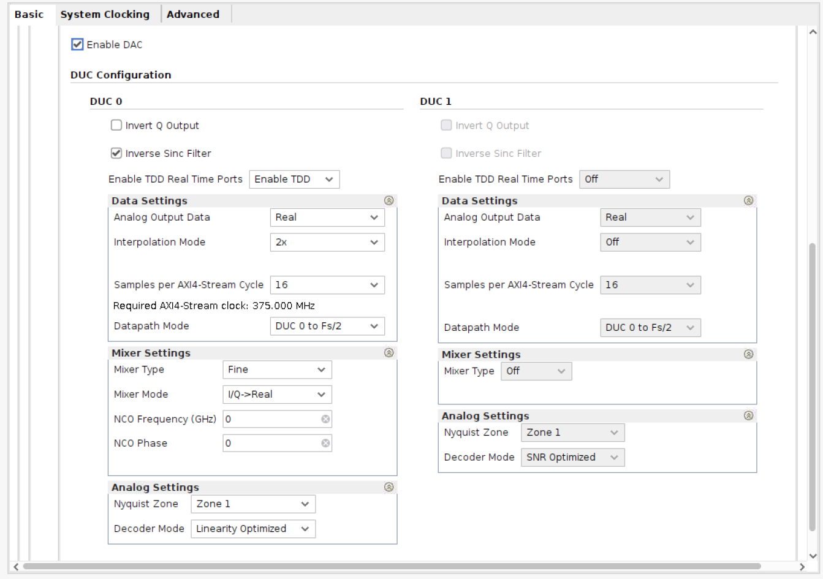823x579 pixels.
Task: Open DUC 0 Enable TDD Real Time Ports dropdown
Action: point(294,179)
